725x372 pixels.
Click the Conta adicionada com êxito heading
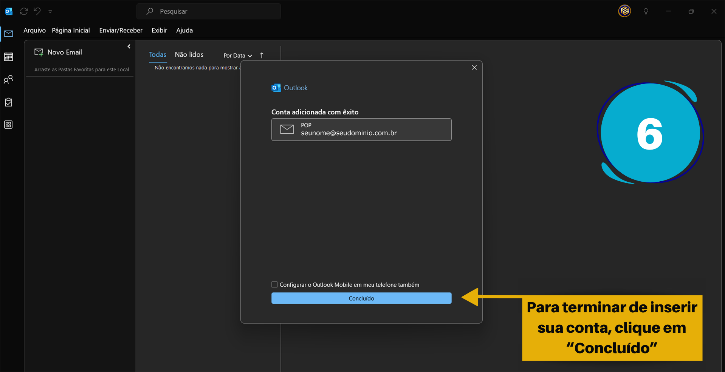tap(315, 112)
